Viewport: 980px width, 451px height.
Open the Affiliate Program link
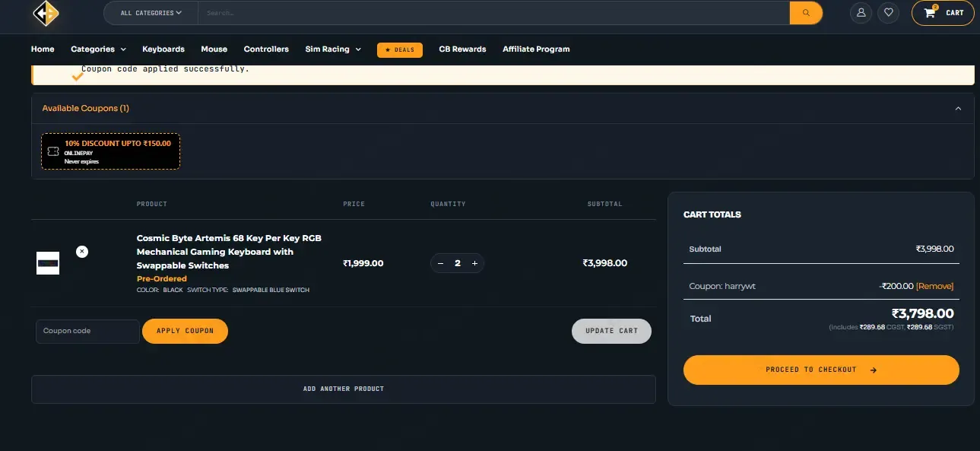536,49
